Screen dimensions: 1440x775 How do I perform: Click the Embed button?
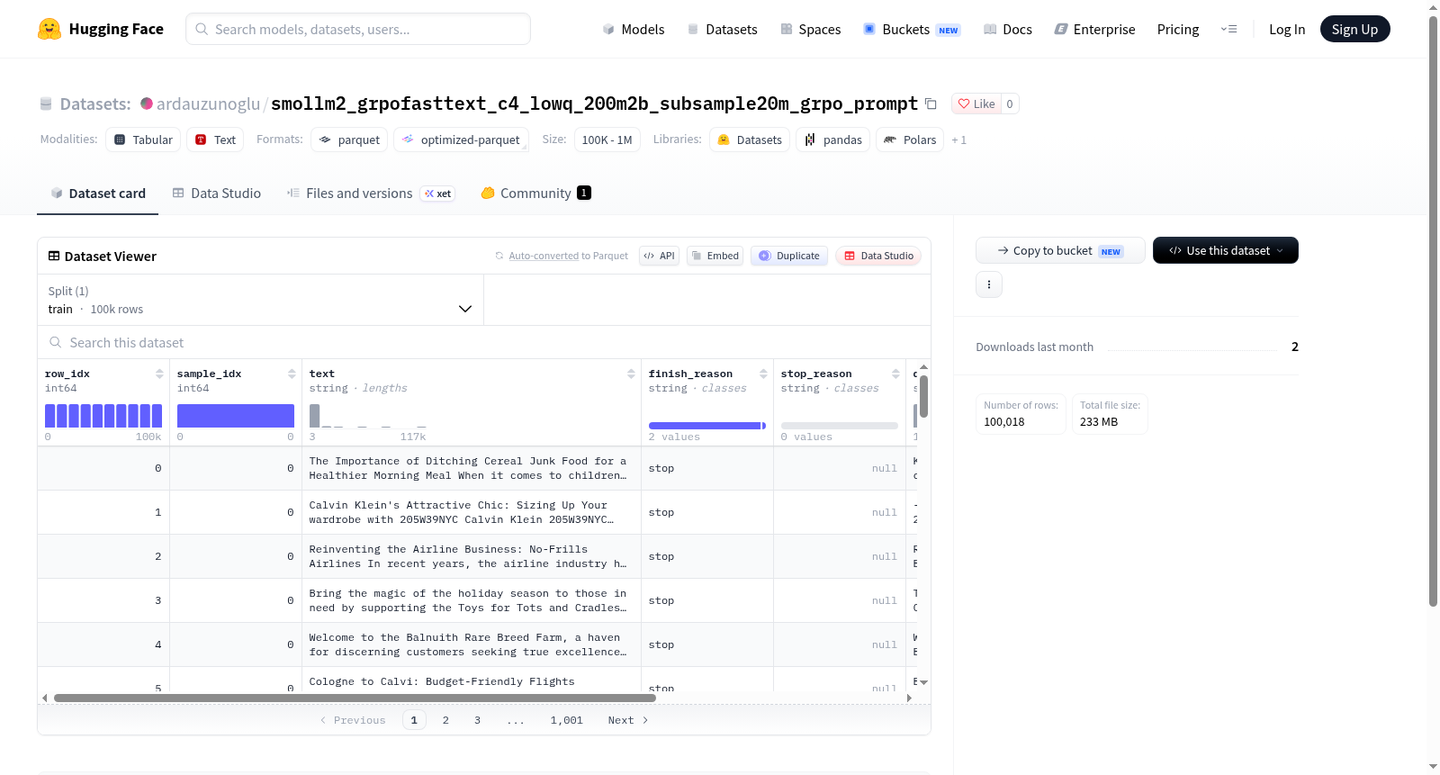coord(715,256)
